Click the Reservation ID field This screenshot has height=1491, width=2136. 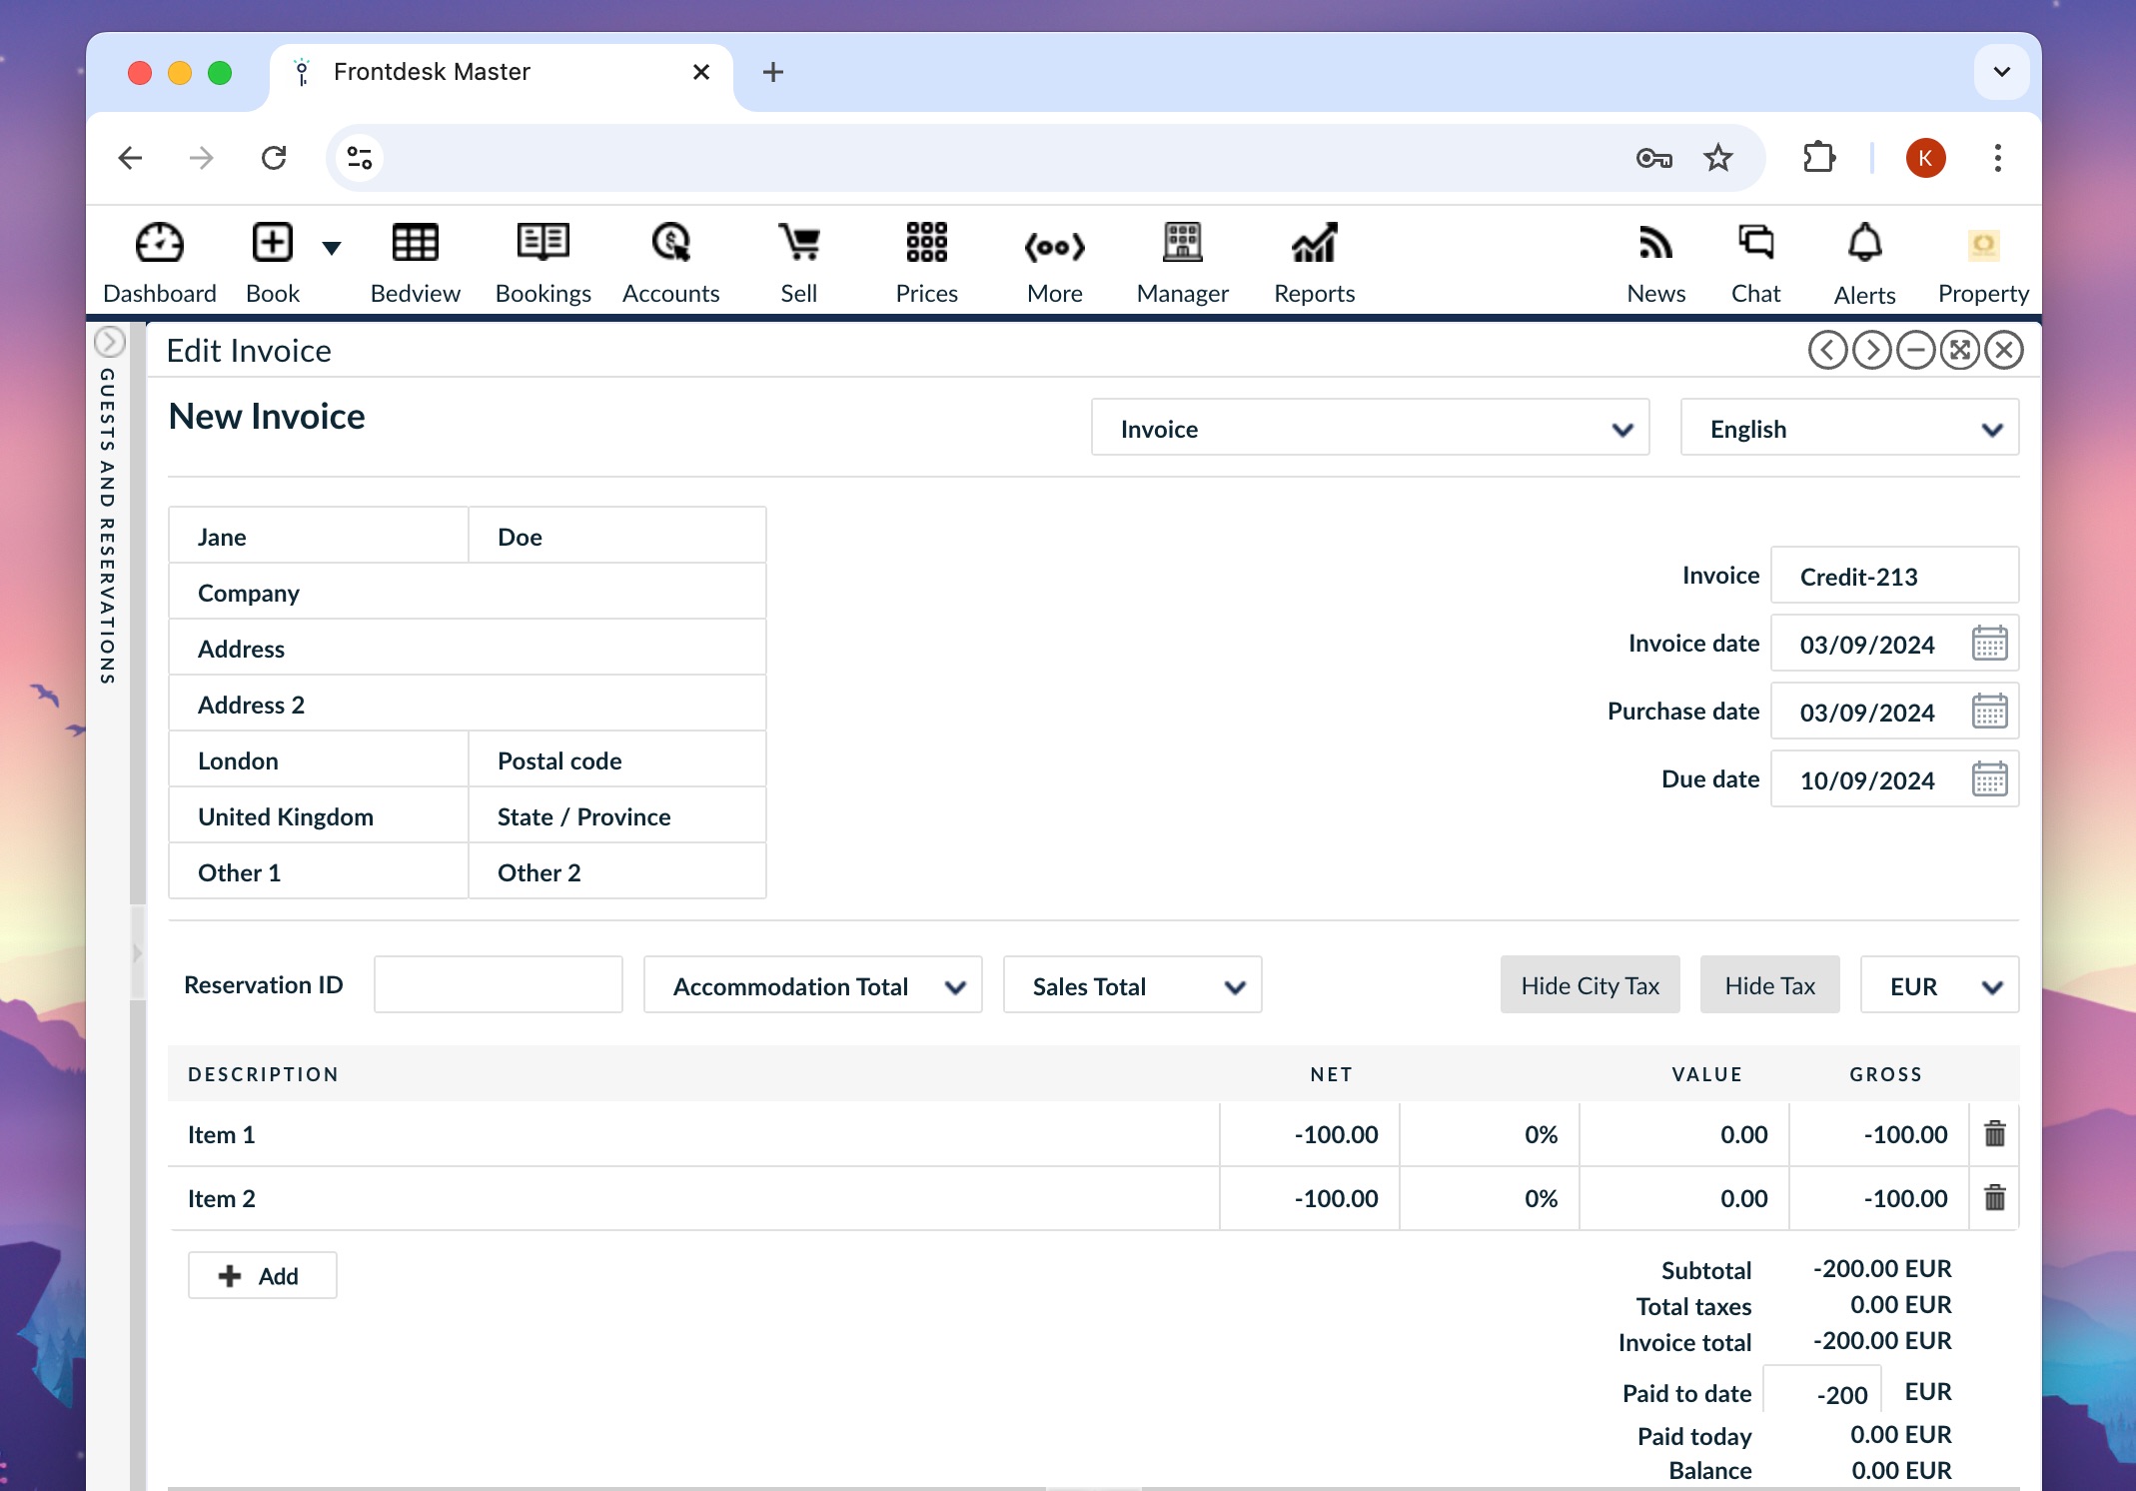tap(498, 985)
